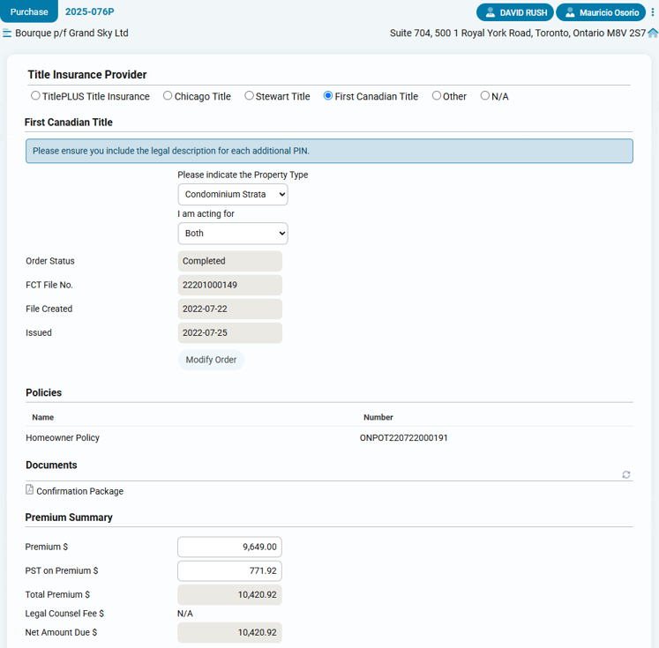Choose the N/A provider radio button
The width and height of the screenshot is (659, 648).
pos(484,96)
